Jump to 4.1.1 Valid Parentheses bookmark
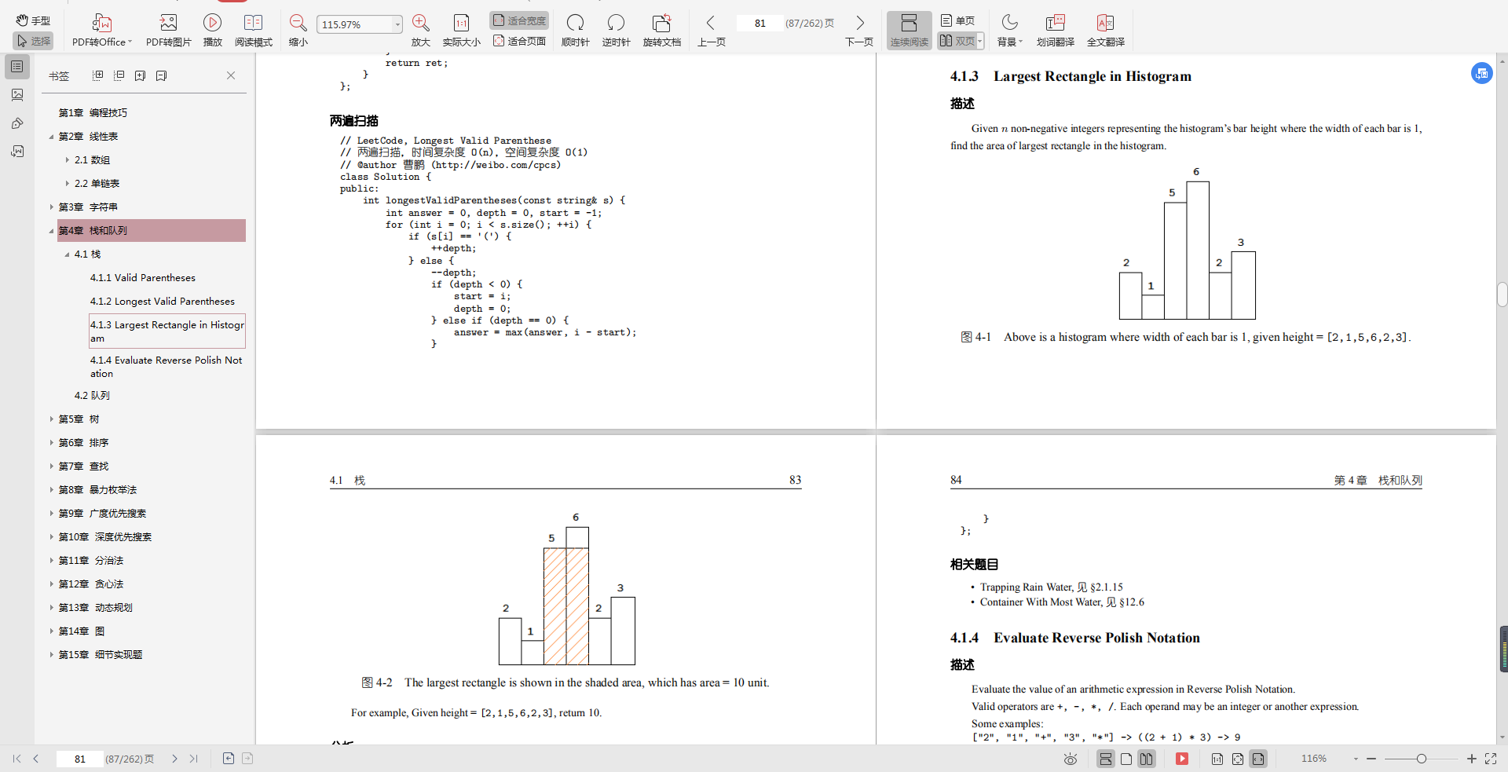The image size is (1508, 772). pos(143,278)
